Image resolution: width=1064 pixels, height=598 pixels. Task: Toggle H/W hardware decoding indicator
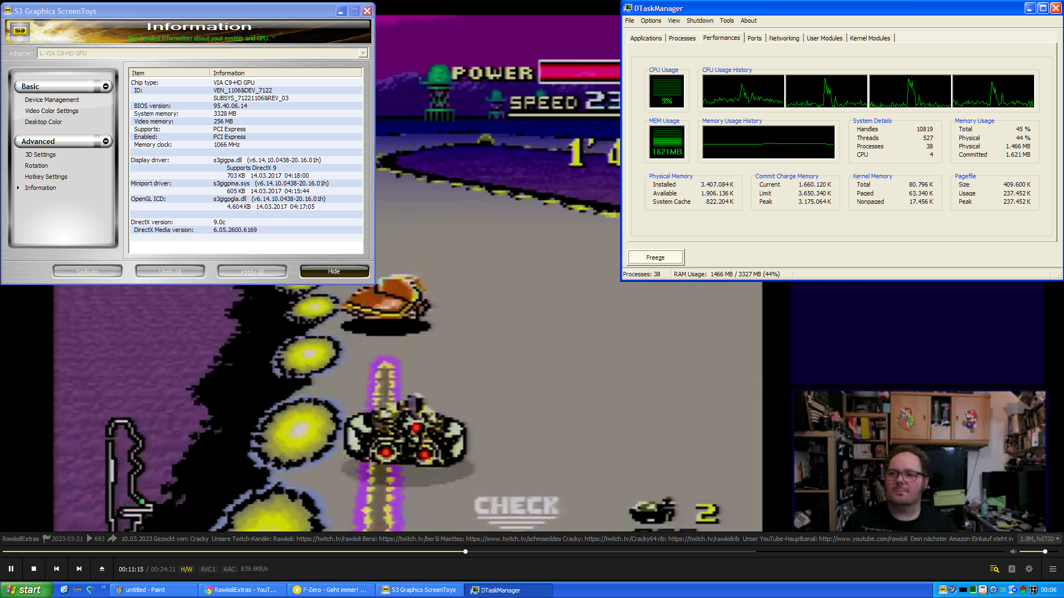tap(186, 569)
